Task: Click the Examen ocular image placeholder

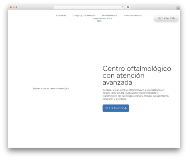Action: [51, 89]
